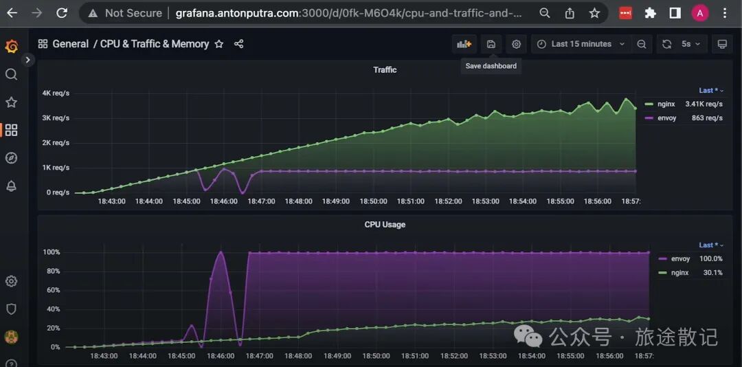Star the CPU & Traffic & Memory dashboard

click(218, 44)
